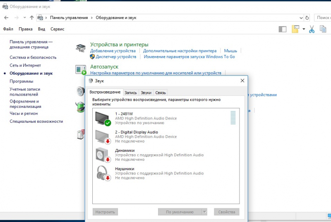
Task: Click the scissors cut icon in toolbar
Action: click(x=312, y=29)
